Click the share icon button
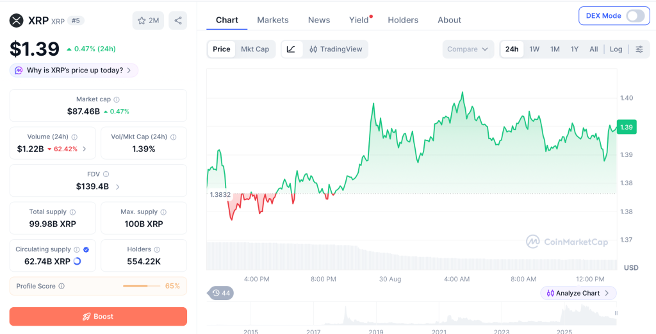Screen dimensions: 656x334 click(178, 21)
